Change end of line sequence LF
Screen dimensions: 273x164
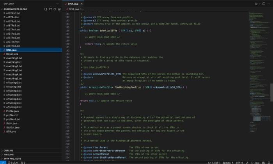pyautogui.click(x=247, y=162)
